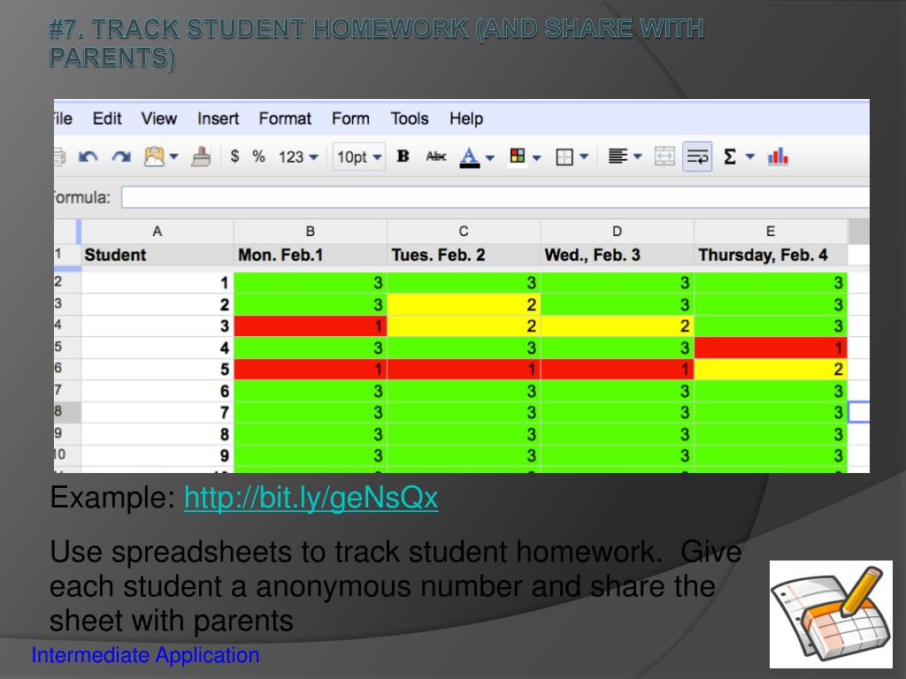Click yellow cell for student 5 Thursday
This screenshot has width=906, height=679.
pos(771,369)
